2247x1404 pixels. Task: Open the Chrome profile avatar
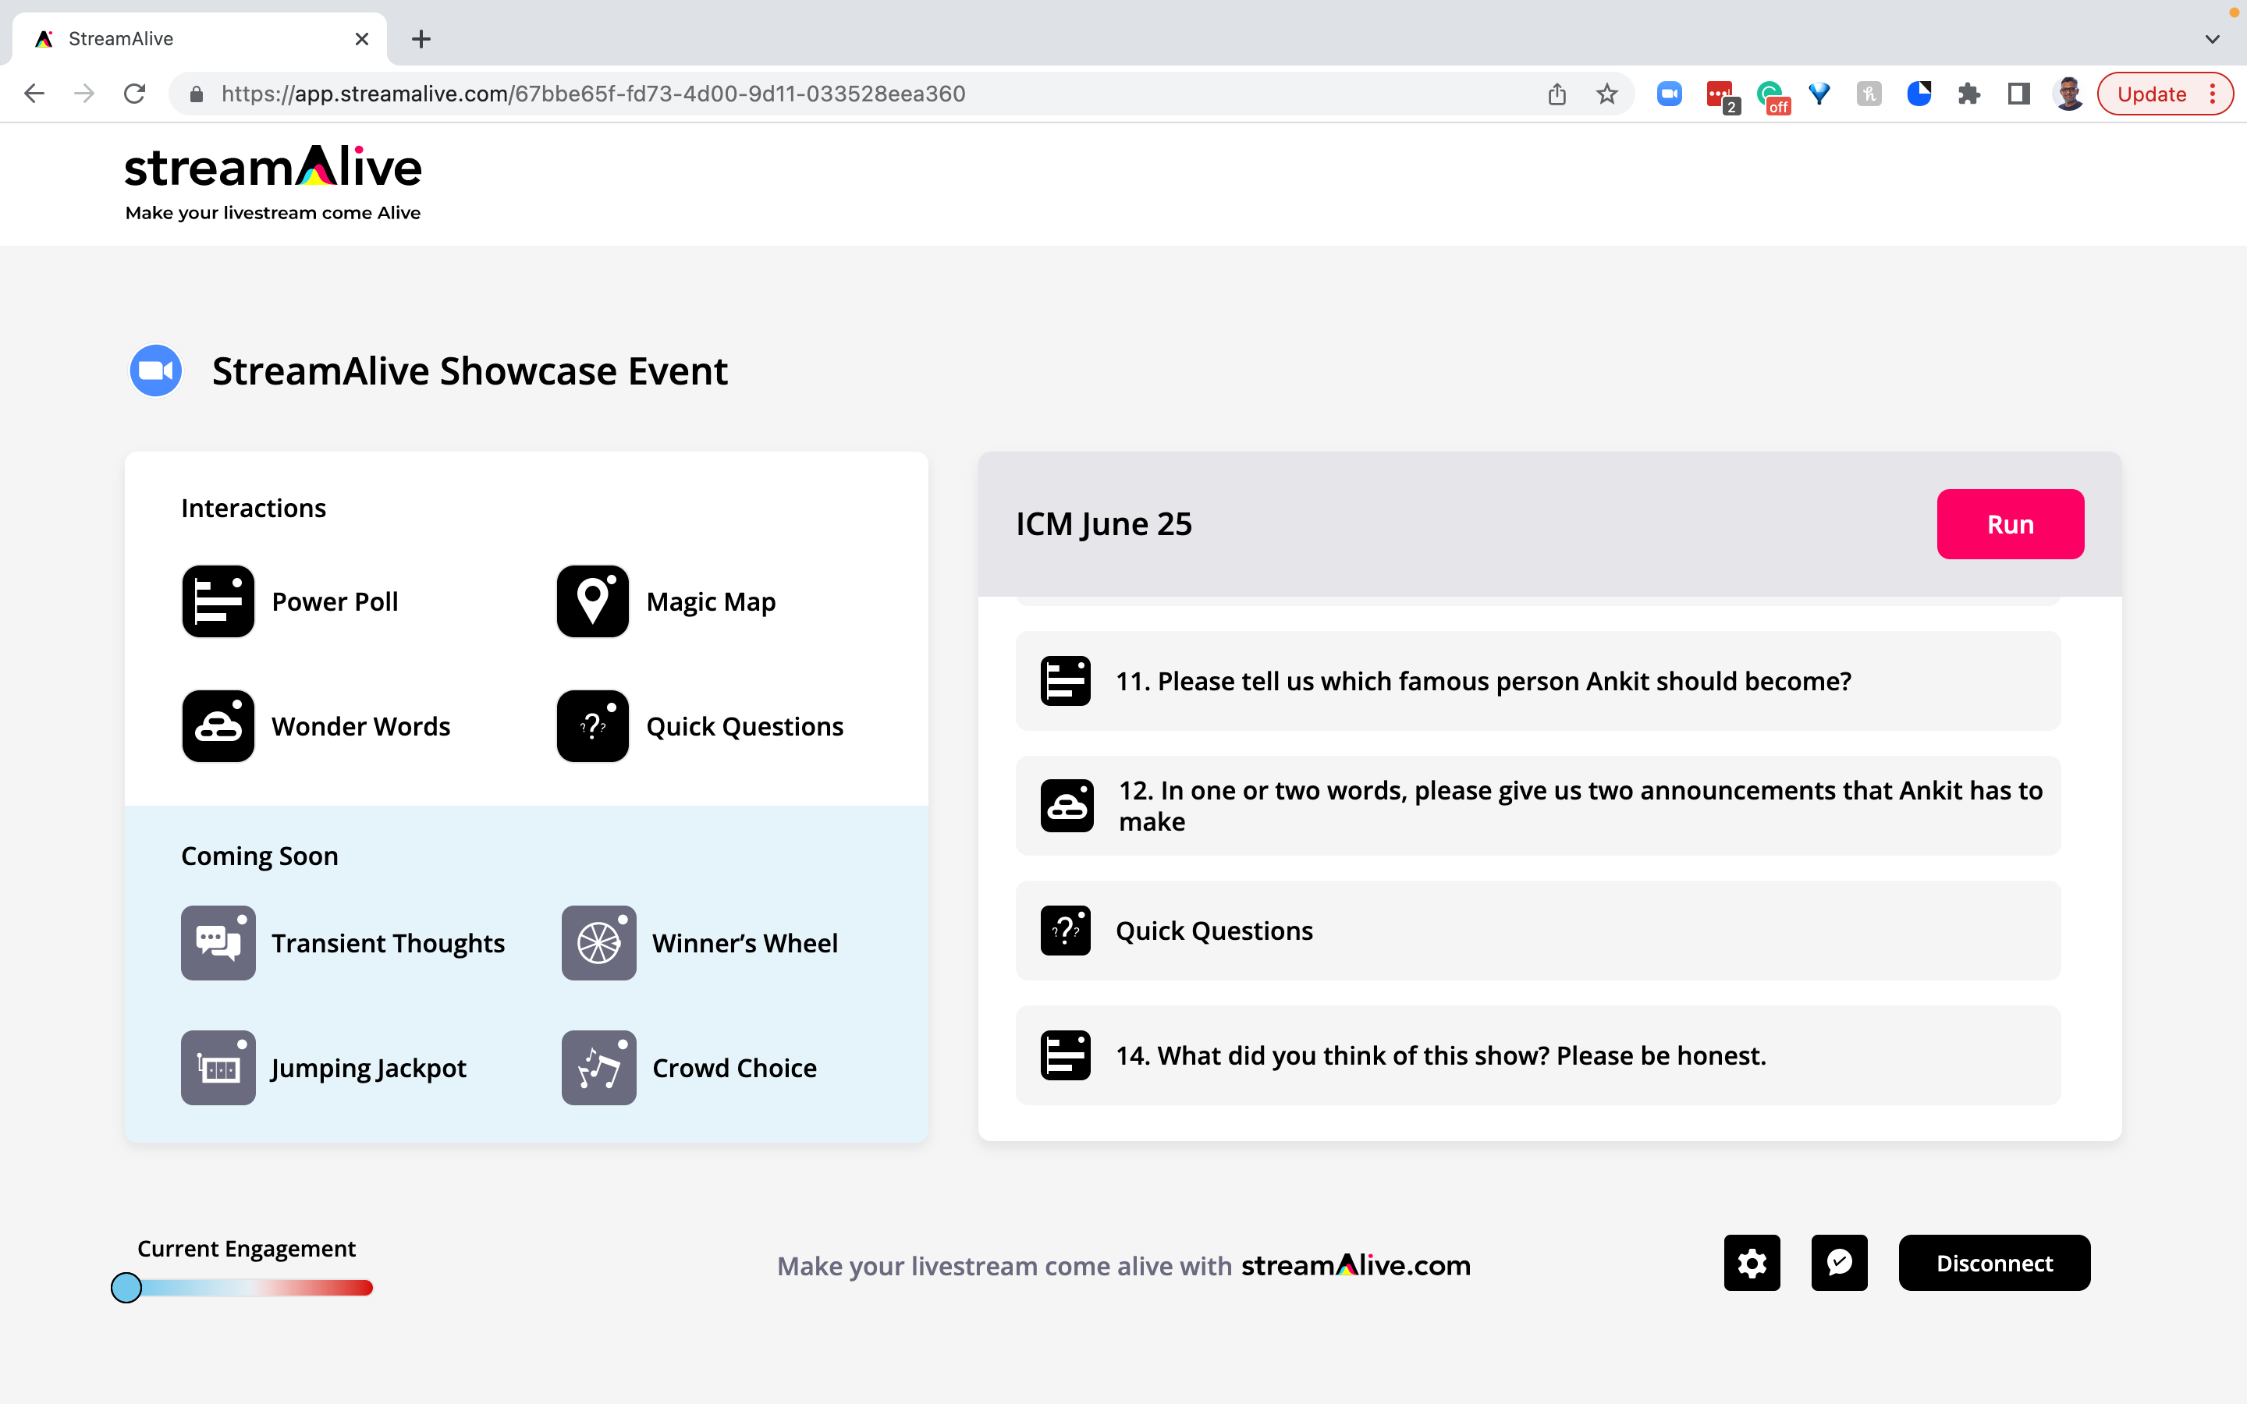[x=2069, y=94]
